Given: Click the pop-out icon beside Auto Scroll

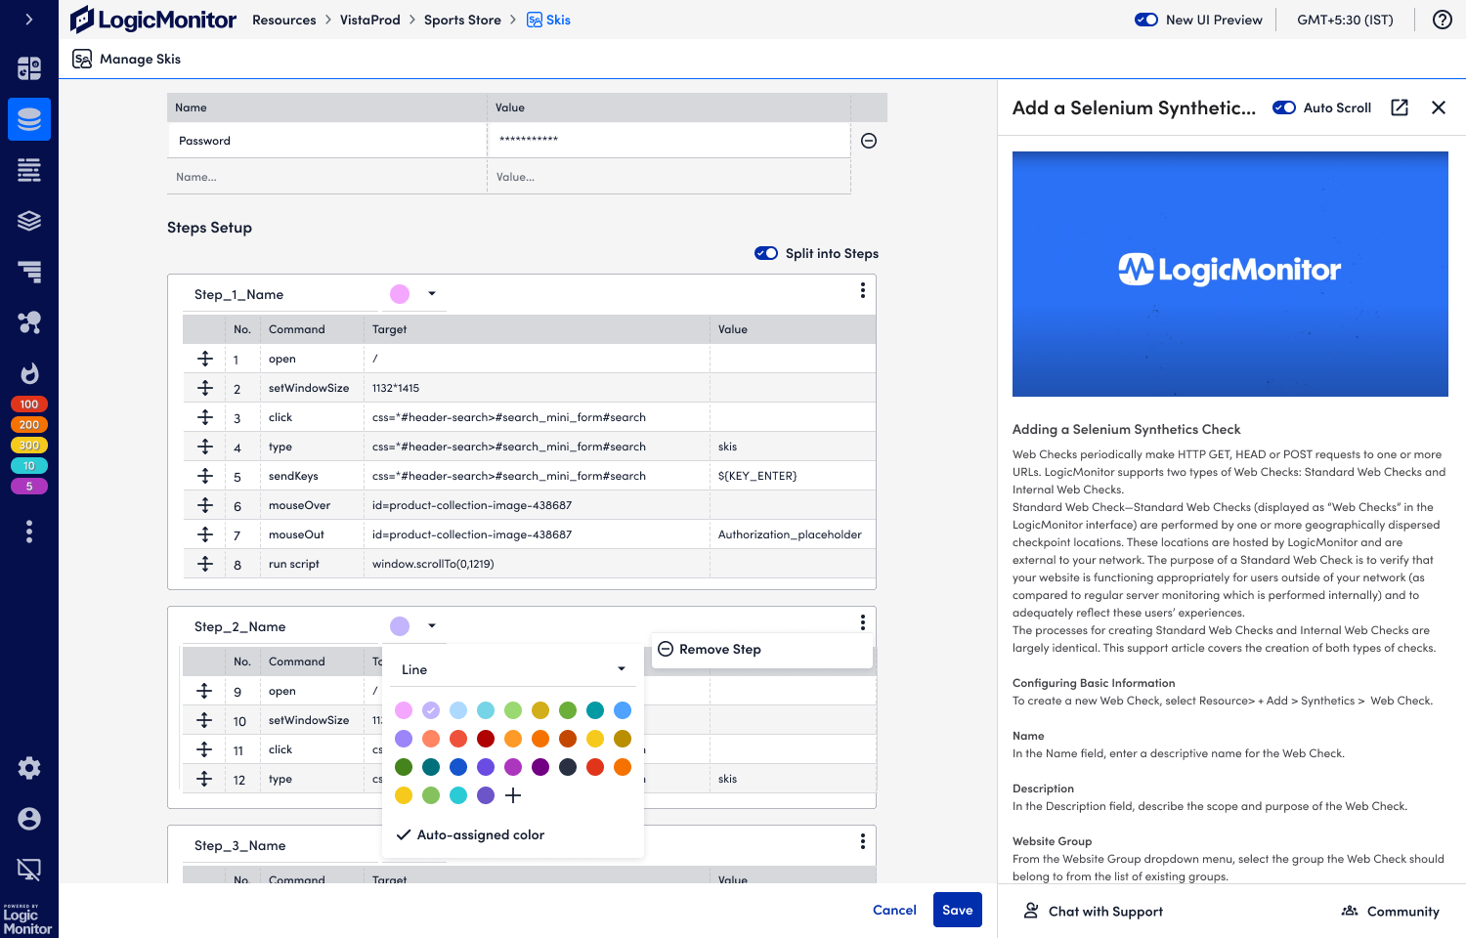Looking at the screenshot, I should click(1400, 107).
